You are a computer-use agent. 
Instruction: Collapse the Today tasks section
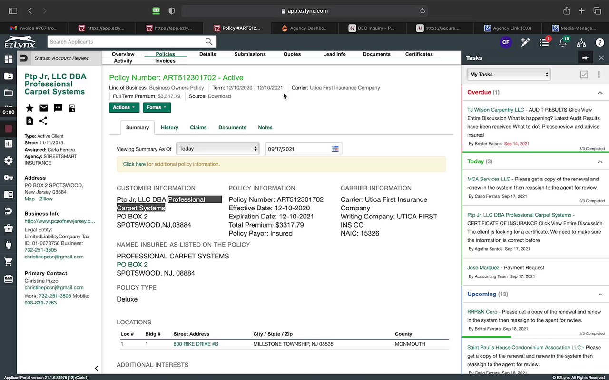tap(600, 161)
